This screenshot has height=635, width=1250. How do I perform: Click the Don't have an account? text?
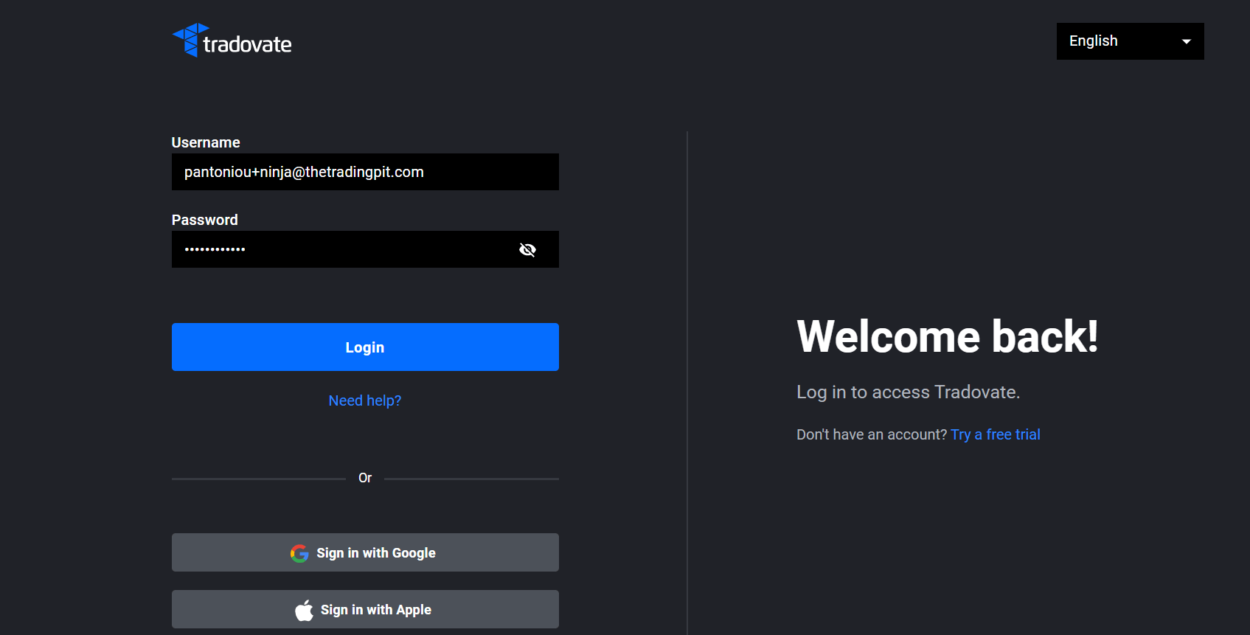pyautogui.click(x=872, y=434)
